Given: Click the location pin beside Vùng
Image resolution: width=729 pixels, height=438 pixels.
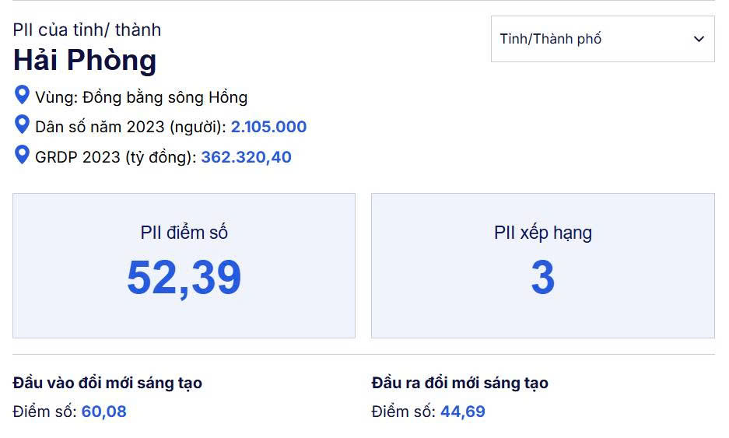Looking at the screenshot, I should (23, 96).
